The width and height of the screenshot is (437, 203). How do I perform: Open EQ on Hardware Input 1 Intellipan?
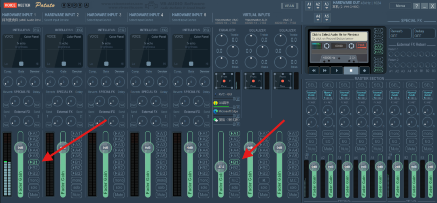[x=37, y=30]
